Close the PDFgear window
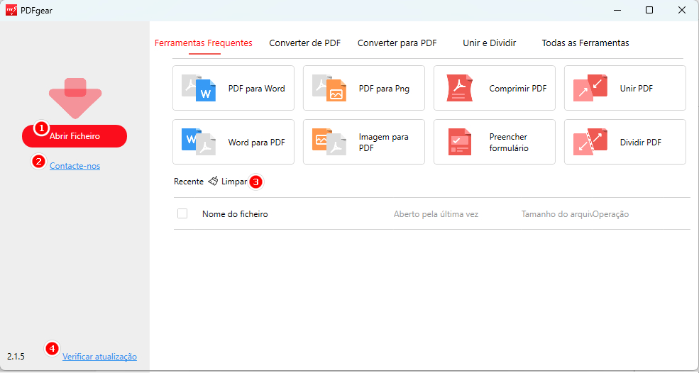The image size is (699, 373). (682, 10)
